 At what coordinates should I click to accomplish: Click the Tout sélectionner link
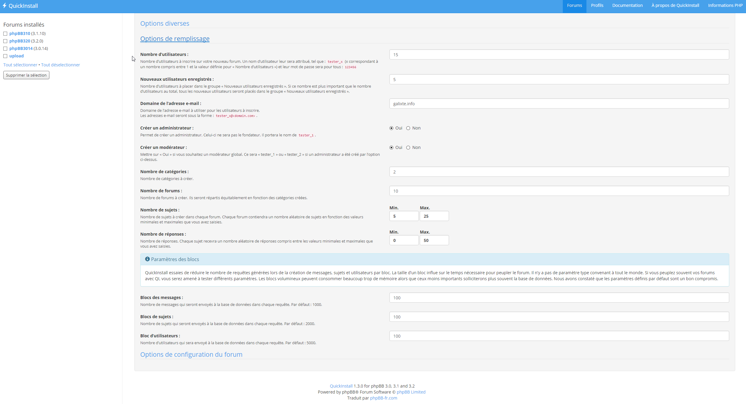(x=20, y=65)
